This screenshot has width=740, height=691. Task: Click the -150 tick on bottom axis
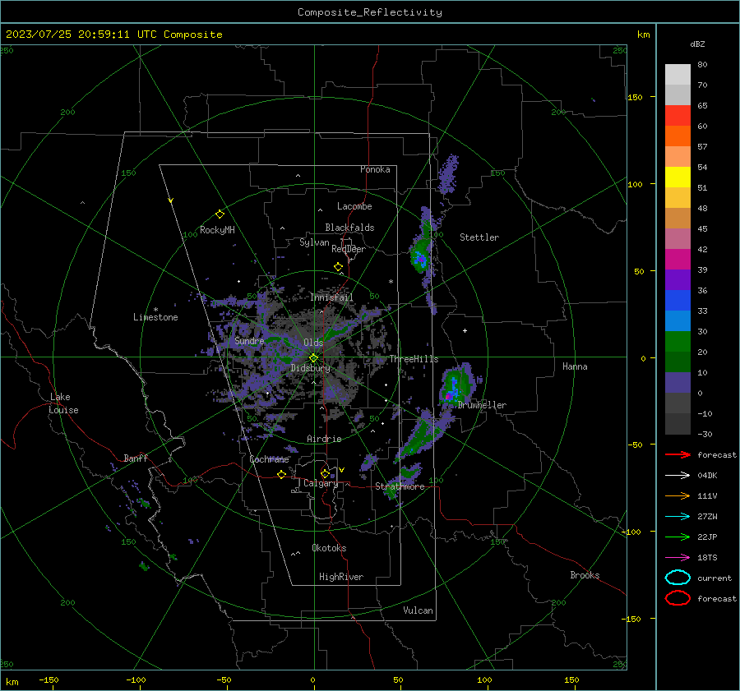coord(49,679)
